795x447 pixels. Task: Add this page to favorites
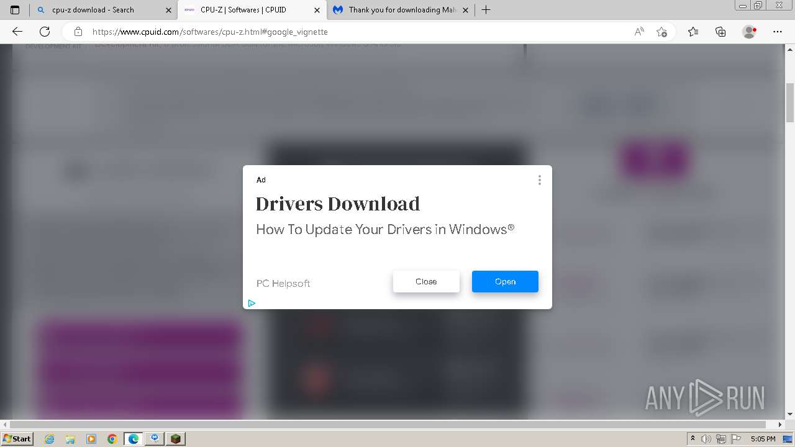click(661, 32)
